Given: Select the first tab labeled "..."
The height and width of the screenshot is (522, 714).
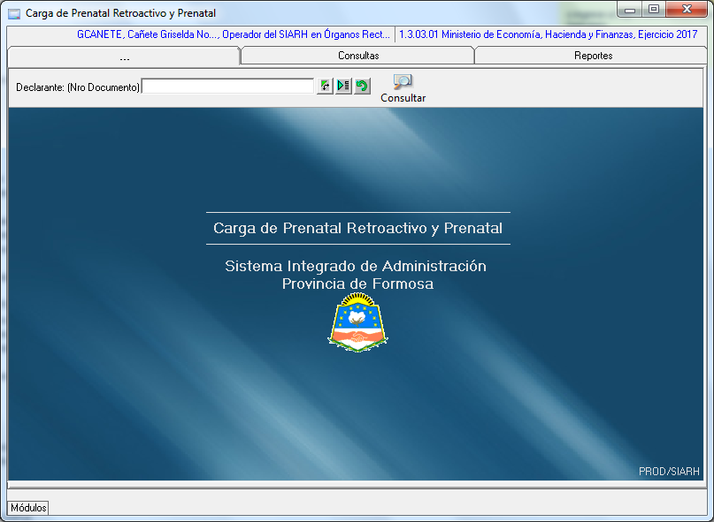Looking at the screenshot, I should [124, 57].
